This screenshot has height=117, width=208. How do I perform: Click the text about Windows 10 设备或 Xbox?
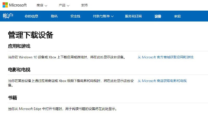point(67,57)
